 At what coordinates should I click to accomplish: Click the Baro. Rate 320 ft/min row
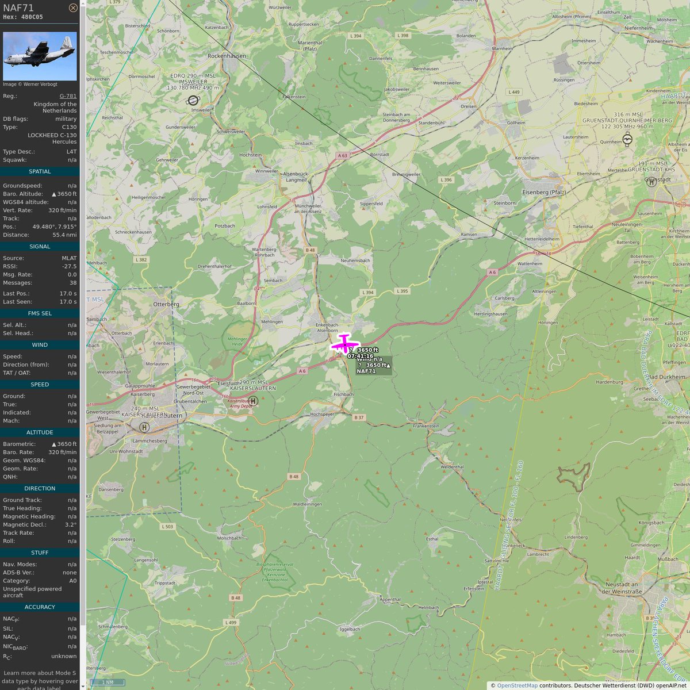click(x=40, y=452)
